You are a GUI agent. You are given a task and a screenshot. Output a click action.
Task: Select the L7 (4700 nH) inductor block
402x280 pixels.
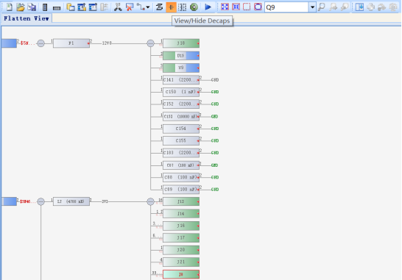[71, 201]
